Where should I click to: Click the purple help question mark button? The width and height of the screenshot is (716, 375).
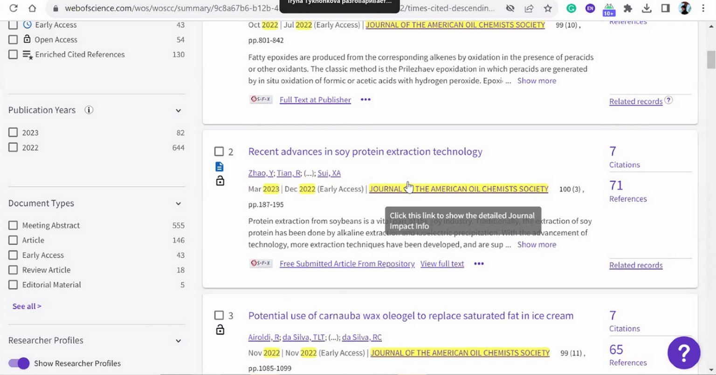tap(683, 353)
